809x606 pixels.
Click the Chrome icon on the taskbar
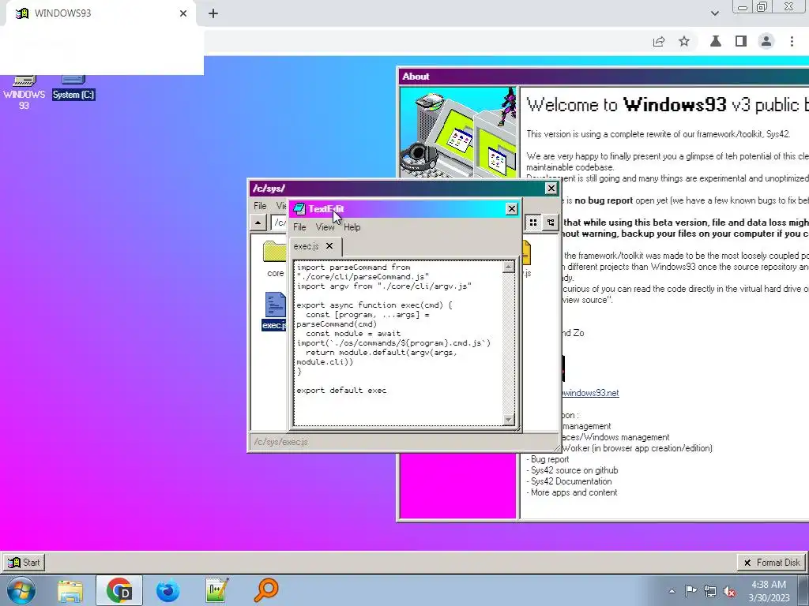[x=119, y=590]
